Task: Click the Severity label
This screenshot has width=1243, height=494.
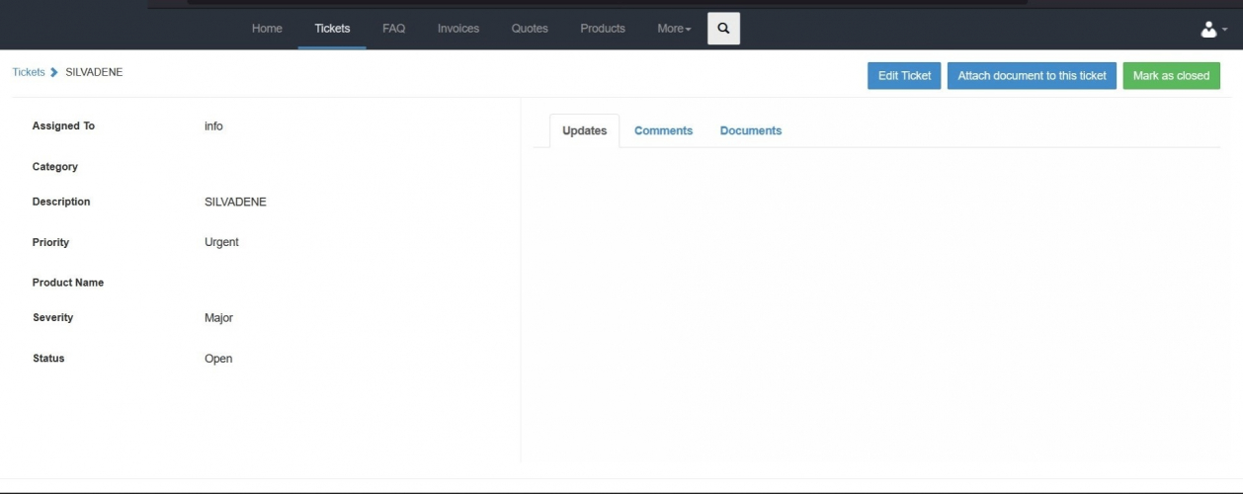Action: [52, 318]
